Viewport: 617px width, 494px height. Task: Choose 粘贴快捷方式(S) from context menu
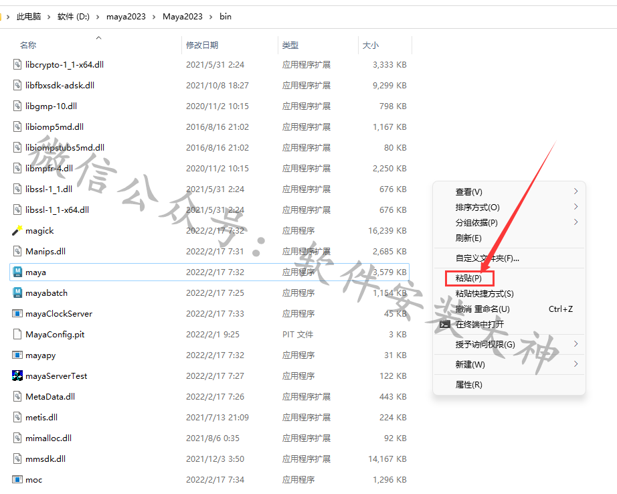pyautogui.click(x=484, y=294)
